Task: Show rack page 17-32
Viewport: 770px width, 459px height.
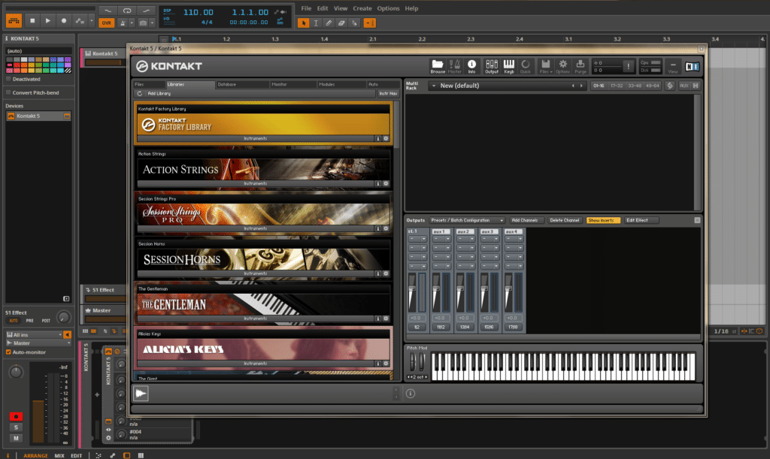Action: tap(617, 86)
